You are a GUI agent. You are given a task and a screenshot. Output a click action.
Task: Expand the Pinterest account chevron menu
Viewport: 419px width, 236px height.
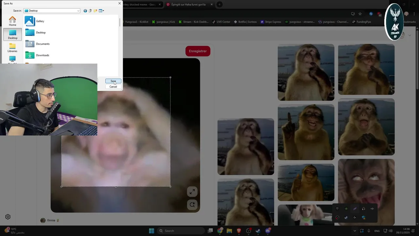[409, 35]
